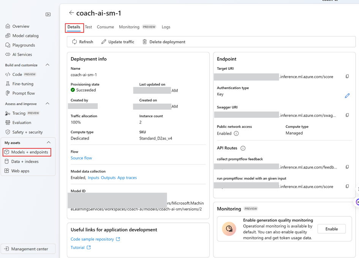Open Model catalog in the sidebar
Screen dimensions: 359x258
pyautogui.click(x=22, y=36)
